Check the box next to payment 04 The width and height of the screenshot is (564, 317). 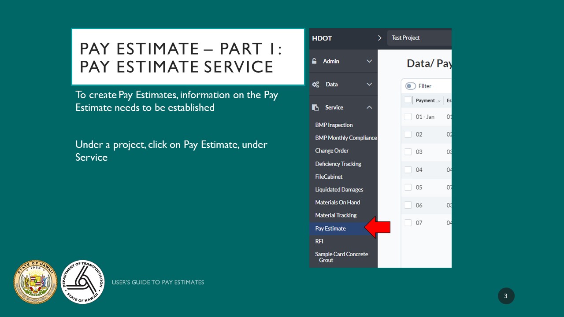[408, 170]
